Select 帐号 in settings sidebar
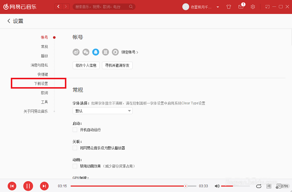 [x=44, y=37]
